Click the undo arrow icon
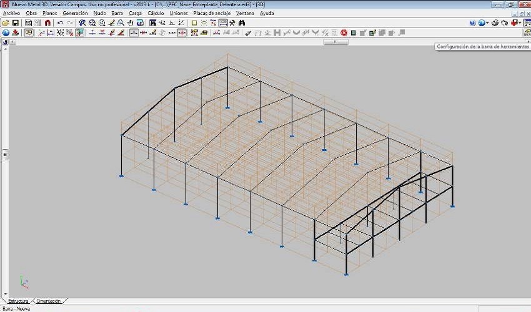 pos(60,22)
